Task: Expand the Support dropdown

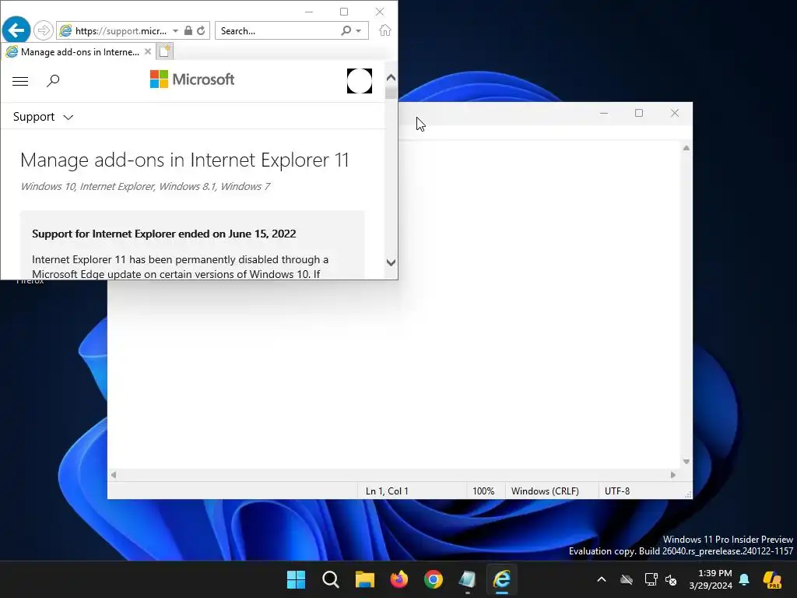Action: pyautogui.click(x=44, y=117)
